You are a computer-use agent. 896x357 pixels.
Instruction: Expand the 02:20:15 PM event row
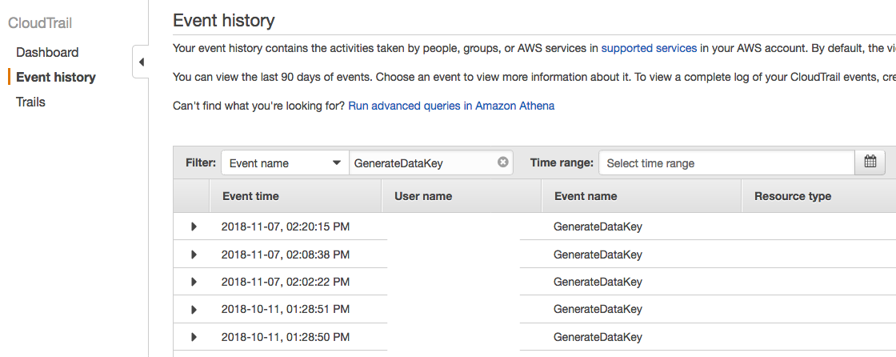coord(194,227)
